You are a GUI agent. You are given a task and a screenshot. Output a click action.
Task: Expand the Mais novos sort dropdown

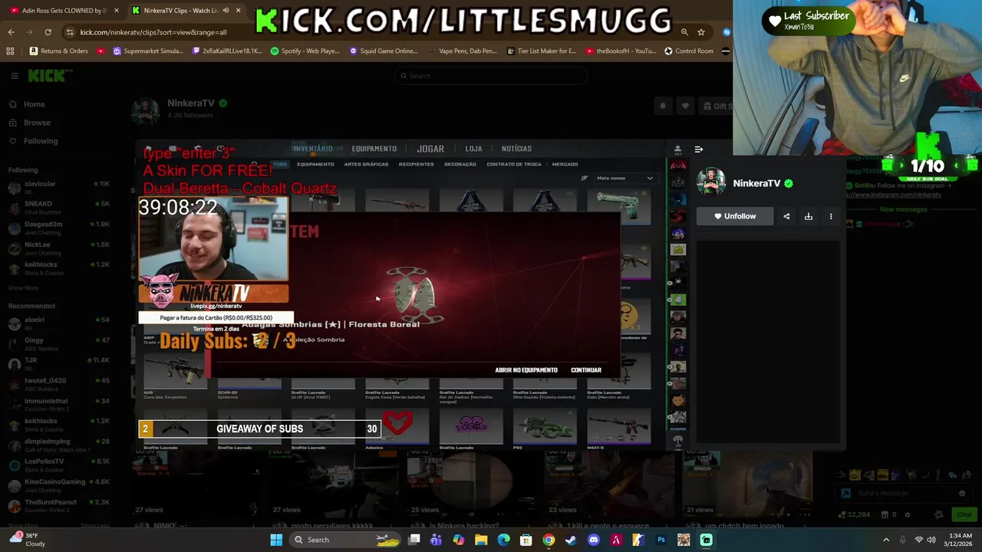[x=624, y=178]
